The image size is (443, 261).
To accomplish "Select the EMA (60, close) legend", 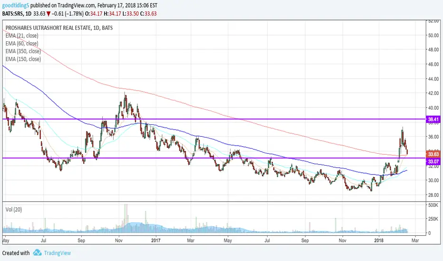I will (22, 44).
